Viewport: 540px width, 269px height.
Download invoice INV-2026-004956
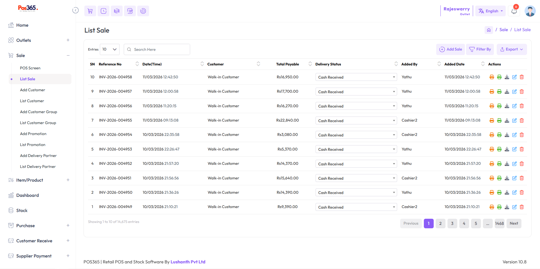[x=507, y=106]
